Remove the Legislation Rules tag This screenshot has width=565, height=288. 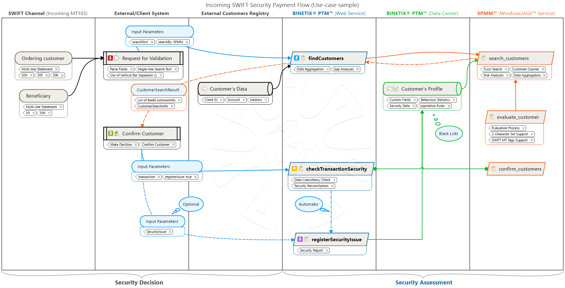pyautogui.click(x=449, y=106)
